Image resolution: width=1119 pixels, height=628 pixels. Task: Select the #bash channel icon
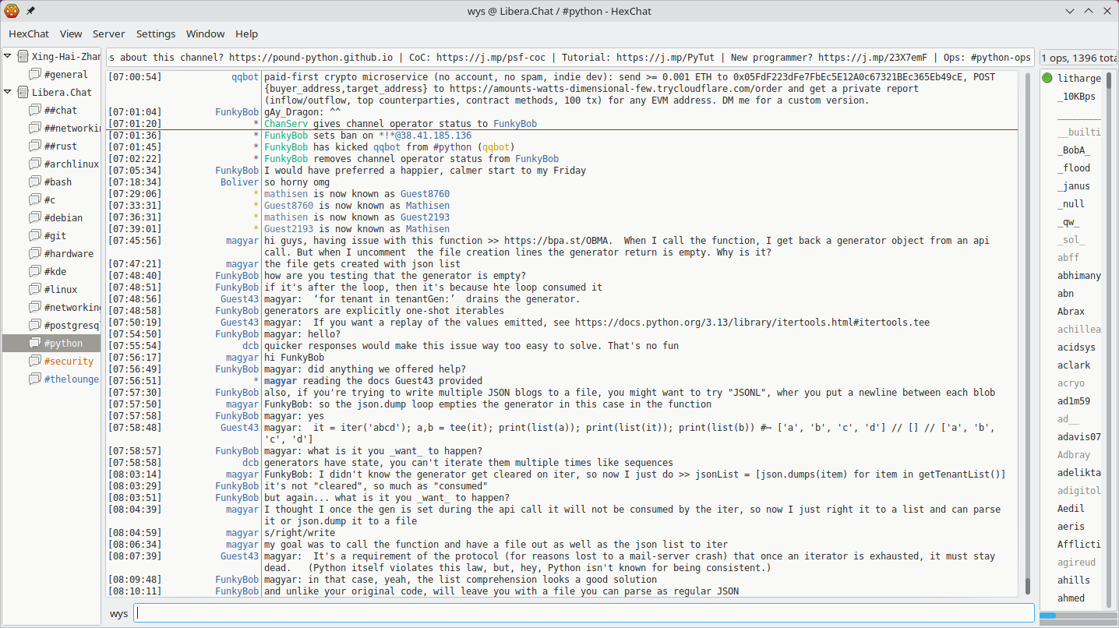(35, 182)
